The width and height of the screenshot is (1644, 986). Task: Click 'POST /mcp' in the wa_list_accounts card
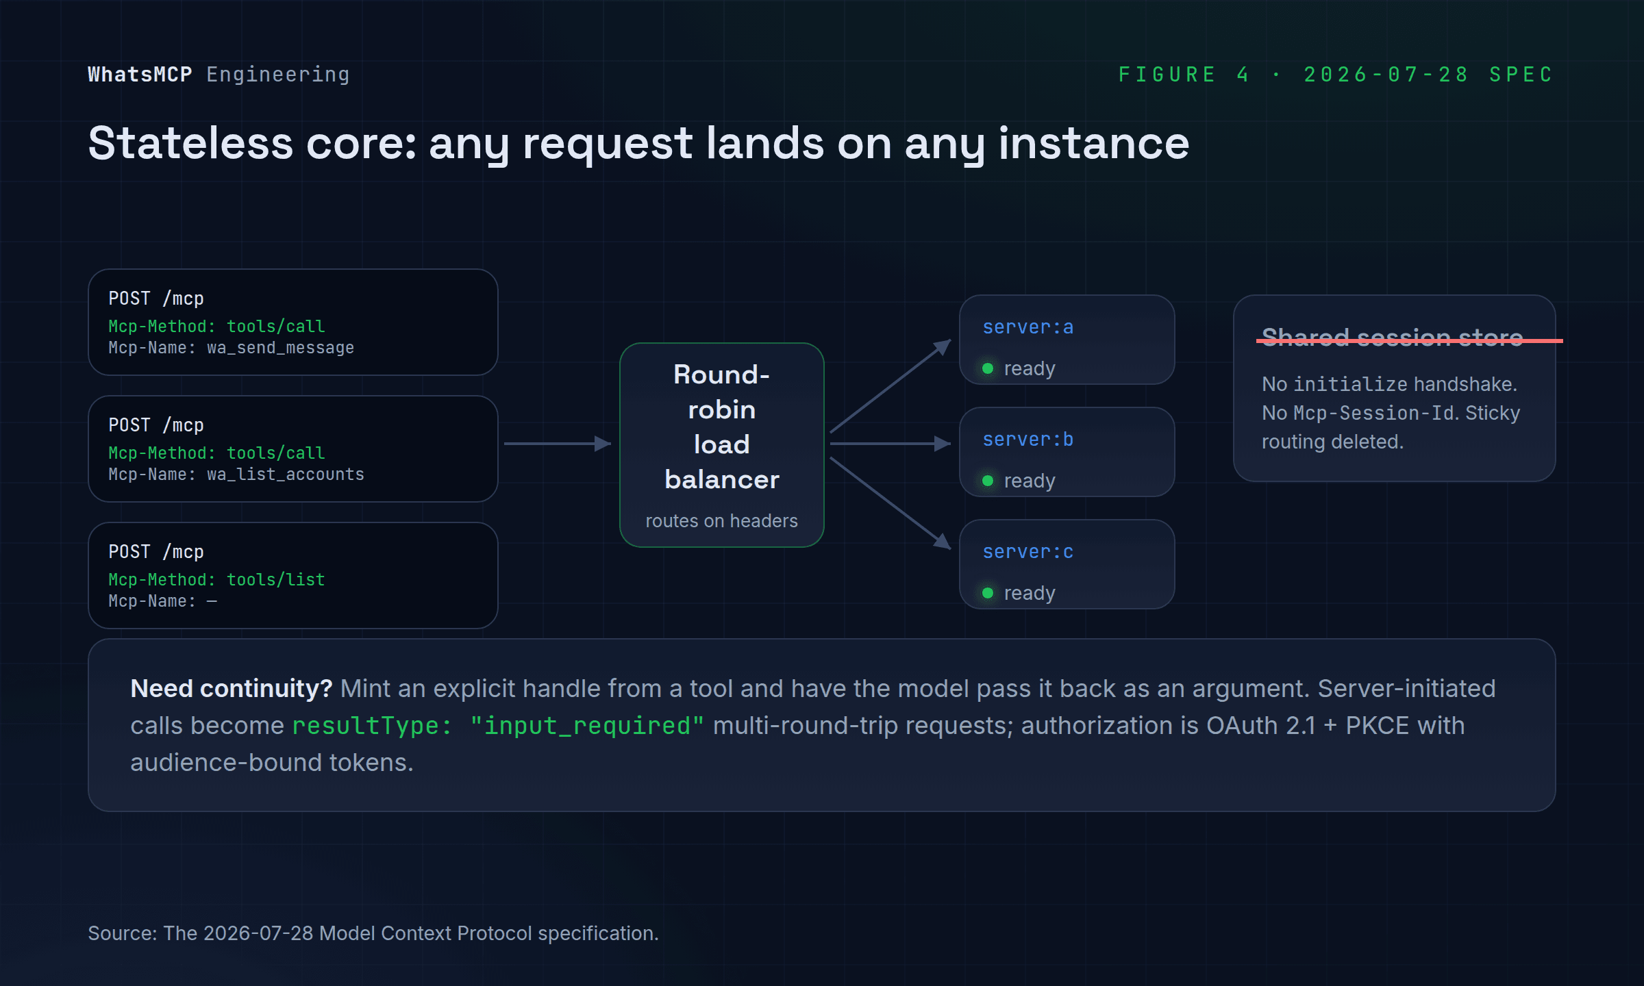(x=156, y=425)
